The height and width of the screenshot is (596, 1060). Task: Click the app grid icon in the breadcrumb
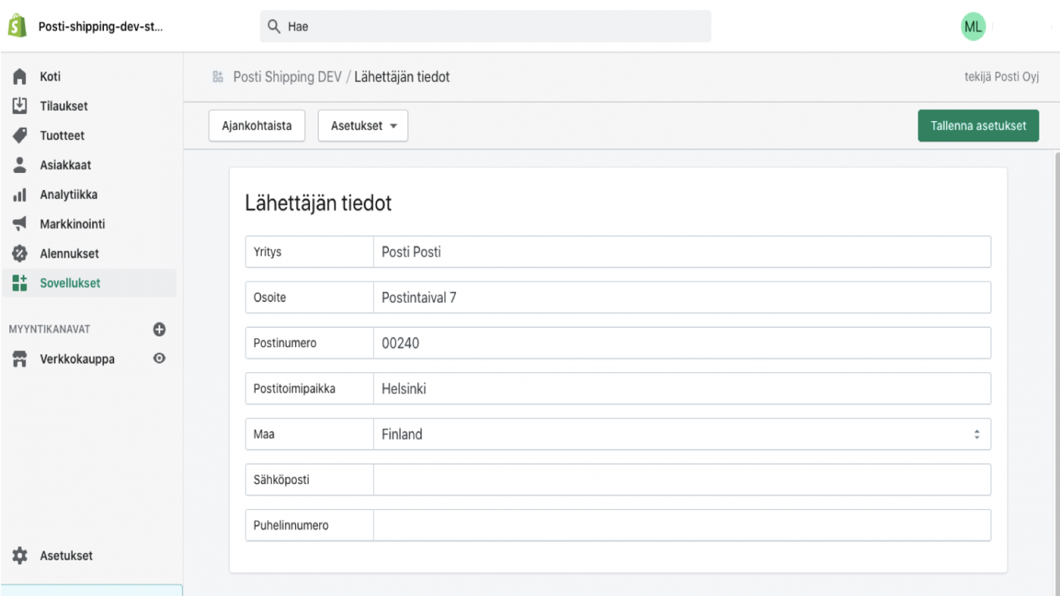pyautogui.click(x=218, y=77)
